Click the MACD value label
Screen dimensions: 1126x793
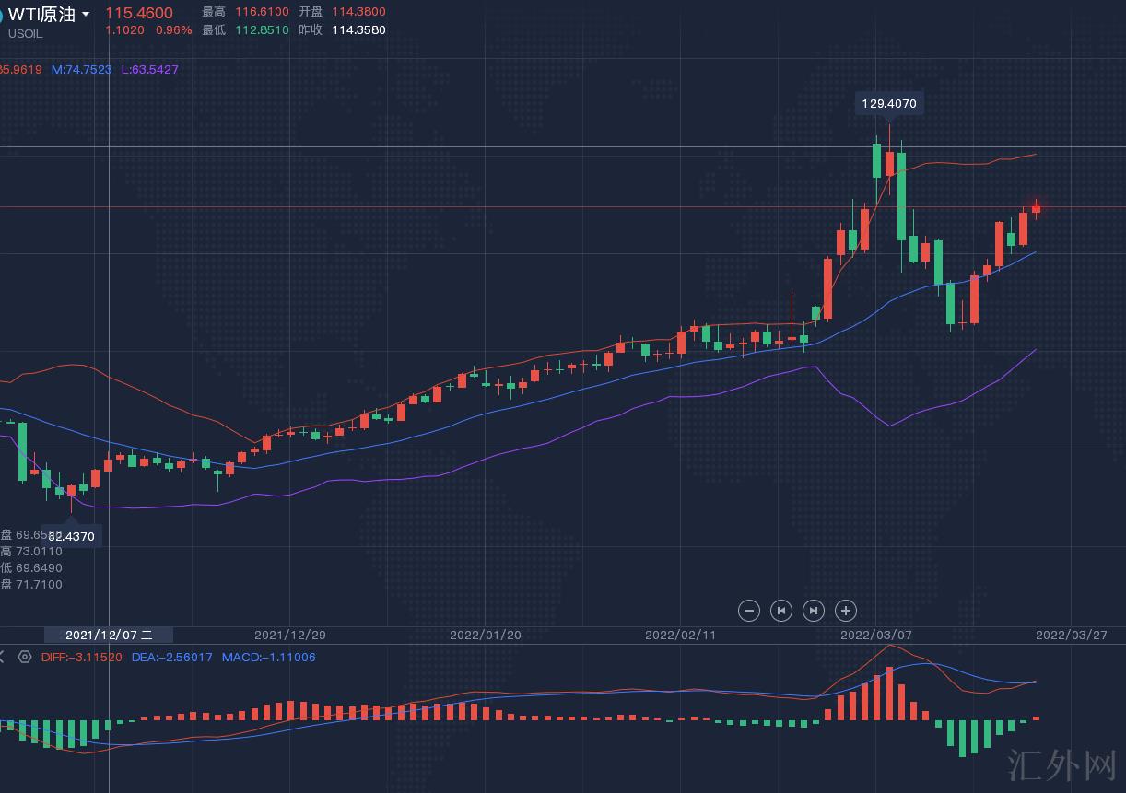(x=268, y=657)
